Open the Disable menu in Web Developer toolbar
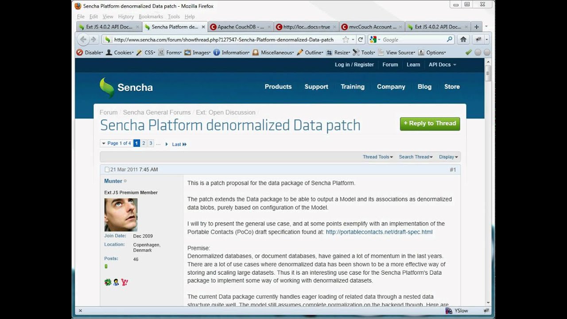 [90, 52]
